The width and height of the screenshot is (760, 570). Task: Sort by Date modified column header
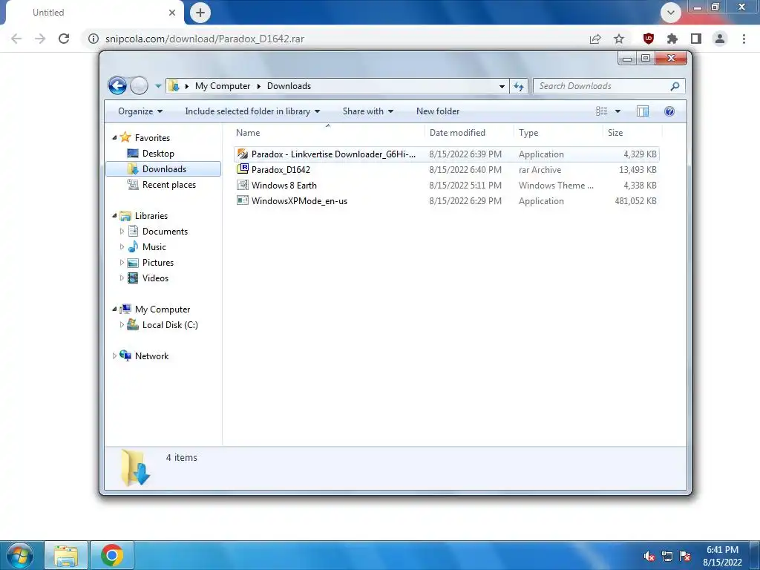tap(457, 133)
